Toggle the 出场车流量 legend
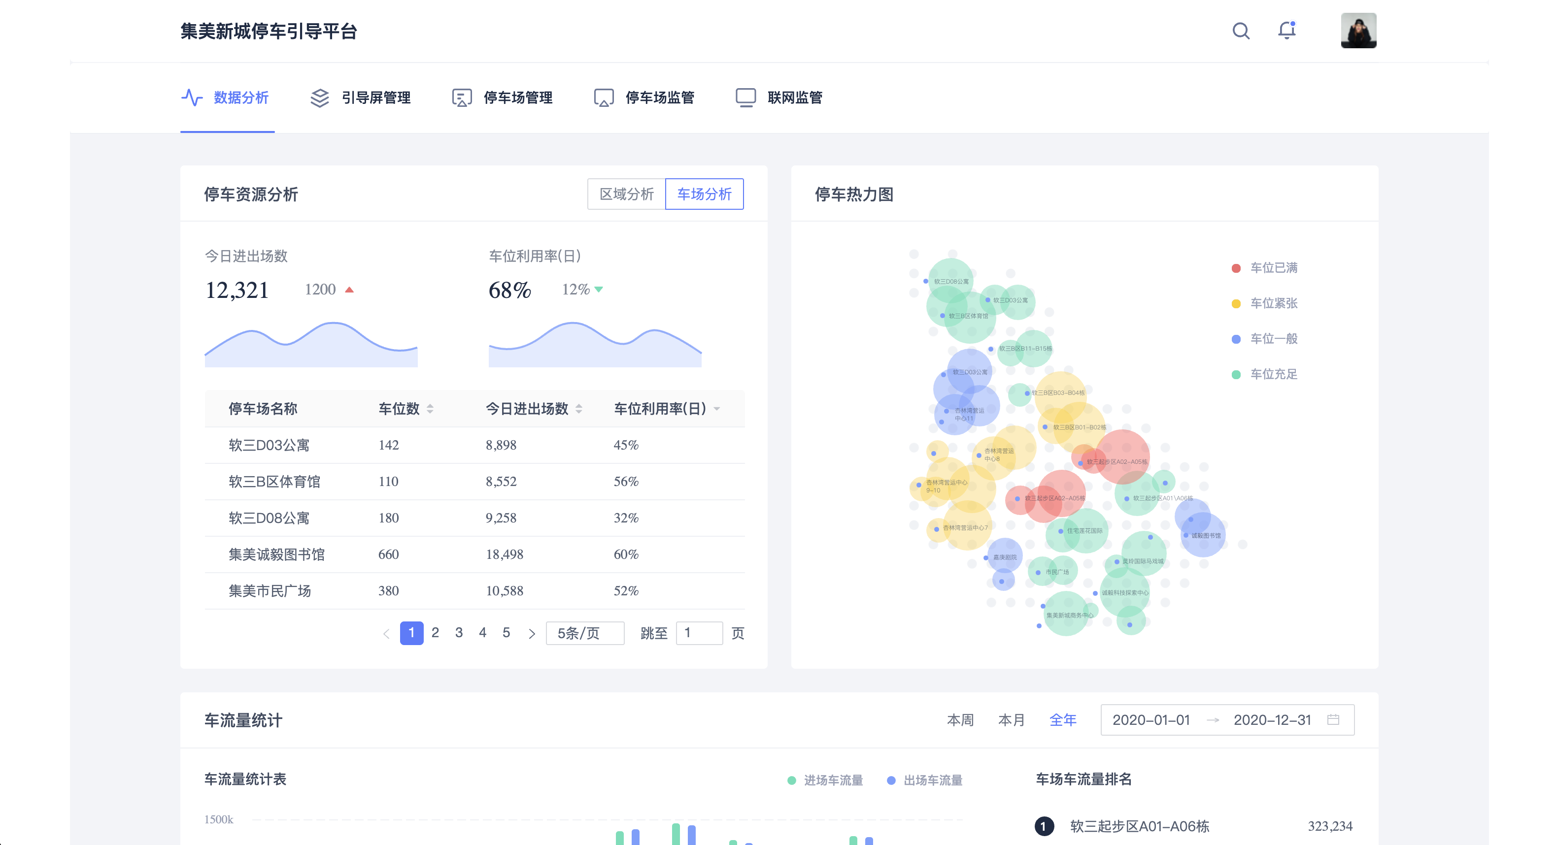 coord(925,780)
